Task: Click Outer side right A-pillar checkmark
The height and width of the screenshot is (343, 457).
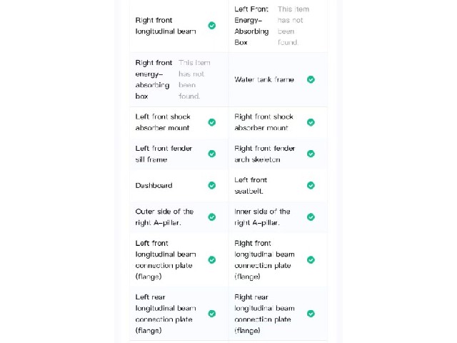Action: 212,217
